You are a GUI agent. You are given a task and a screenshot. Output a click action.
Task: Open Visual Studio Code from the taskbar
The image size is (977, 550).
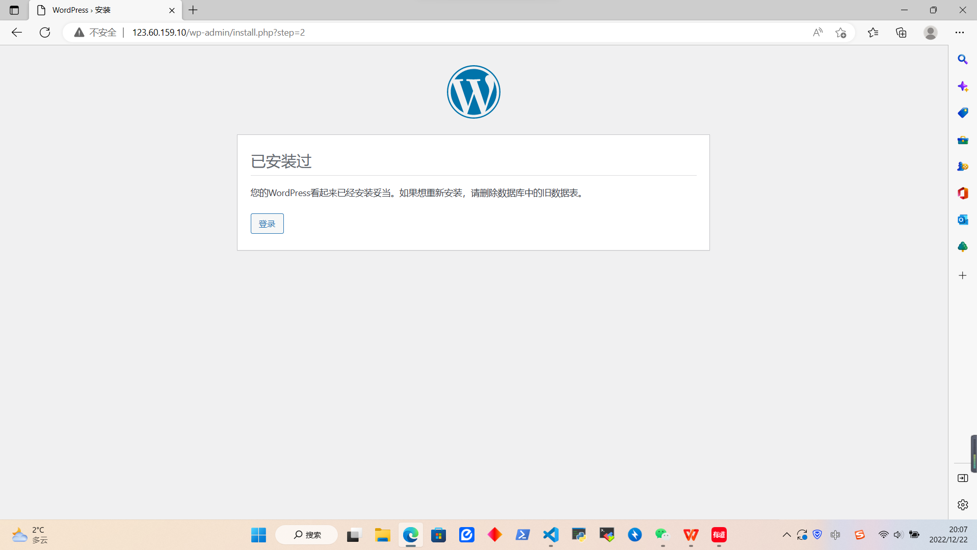pos(551,535)
